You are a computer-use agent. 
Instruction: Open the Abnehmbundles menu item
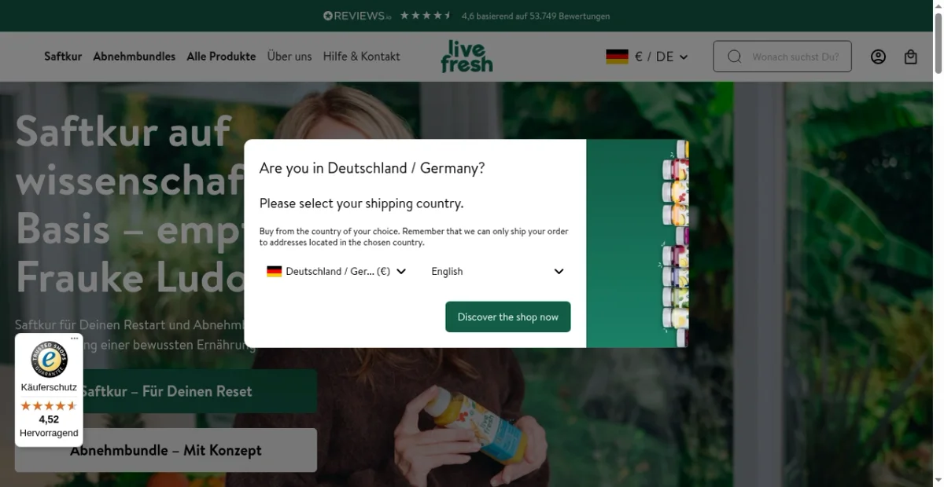click(135, 57)
